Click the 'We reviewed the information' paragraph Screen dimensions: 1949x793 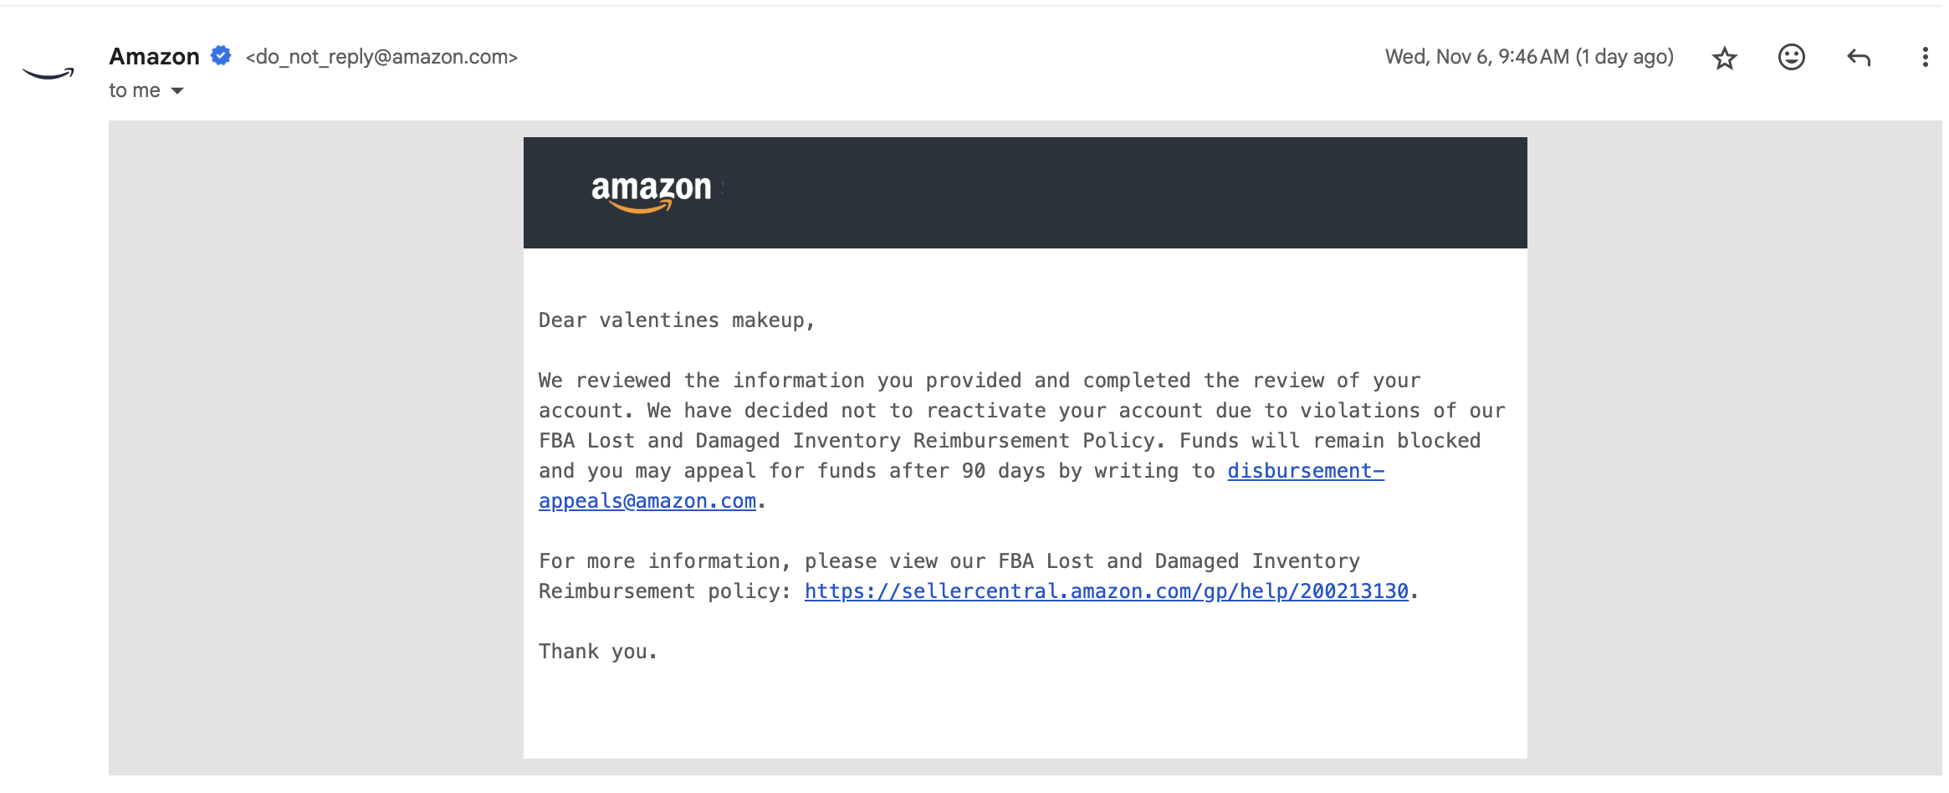1021,441
